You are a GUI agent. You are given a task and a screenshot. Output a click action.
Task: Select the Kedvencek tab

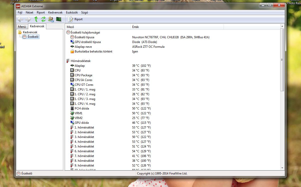[x=37, y=26]
